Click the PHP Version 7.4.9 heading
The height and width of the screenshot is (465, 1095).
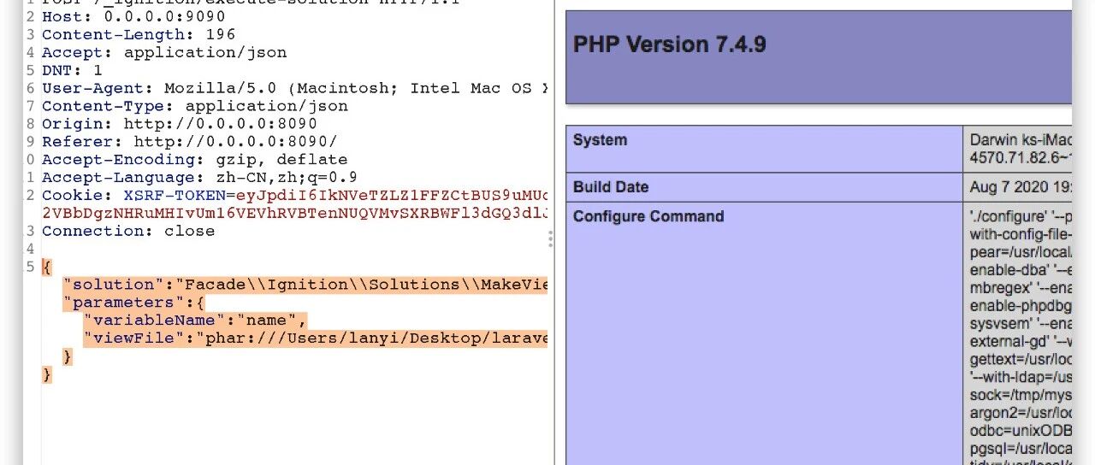point(670,44)
